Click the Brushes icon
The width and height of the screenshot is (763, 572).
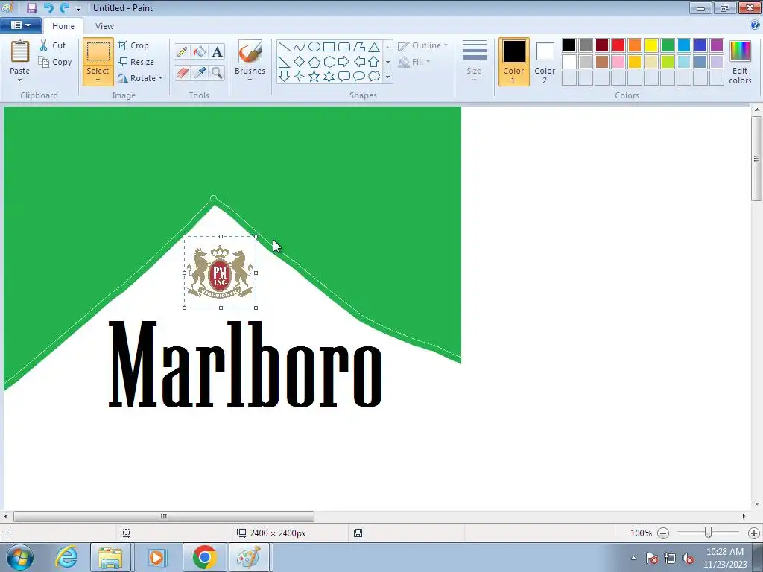pos(250,51)
